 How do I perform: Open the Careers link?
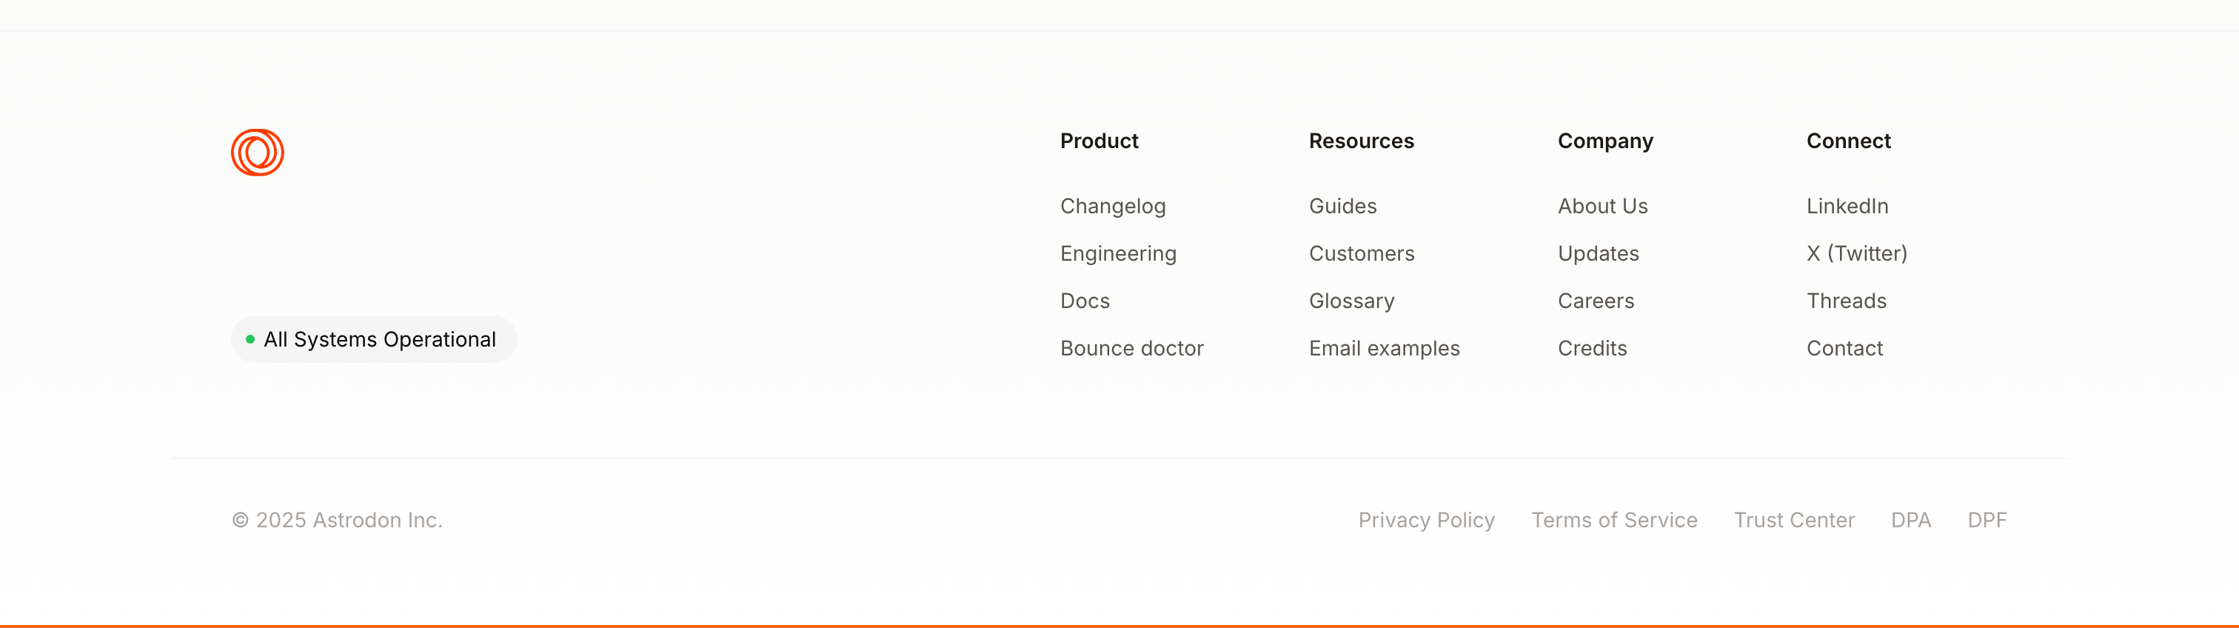point(1595,301)
